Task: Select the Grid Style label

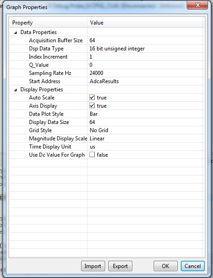Action: click(x=40, y=130)
